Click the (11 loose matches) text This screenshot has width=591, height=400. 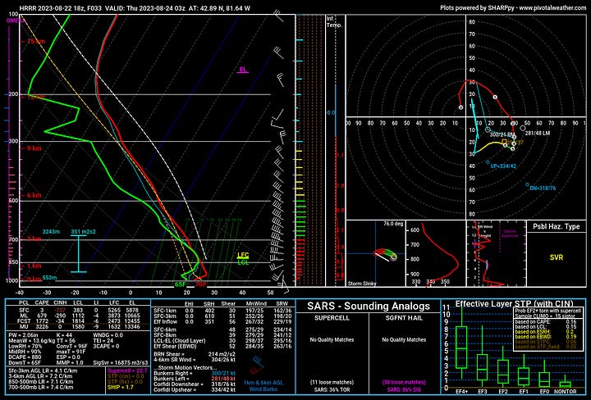click(x=332, y=382)
